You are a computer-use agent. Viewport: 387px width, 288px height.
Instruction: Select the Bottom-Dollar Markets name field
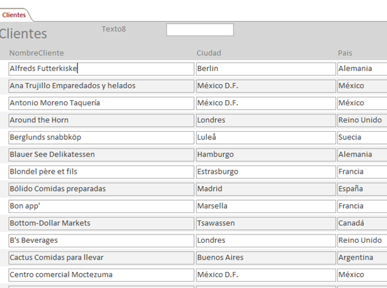pyautogui.click(x=101, y=223)
